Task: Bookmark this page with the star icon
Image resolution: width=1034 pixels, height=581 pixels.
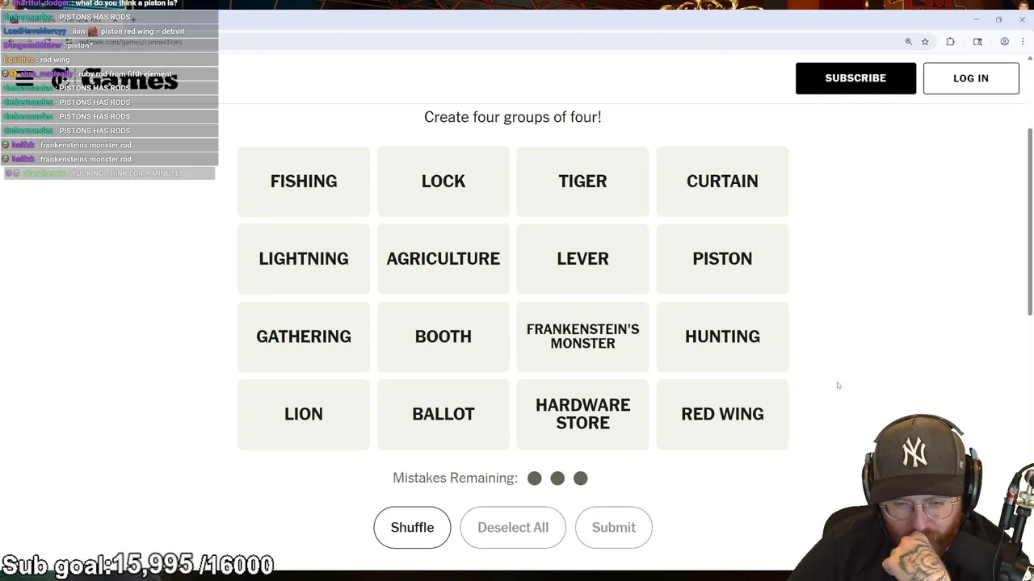Action: point(925,42)
